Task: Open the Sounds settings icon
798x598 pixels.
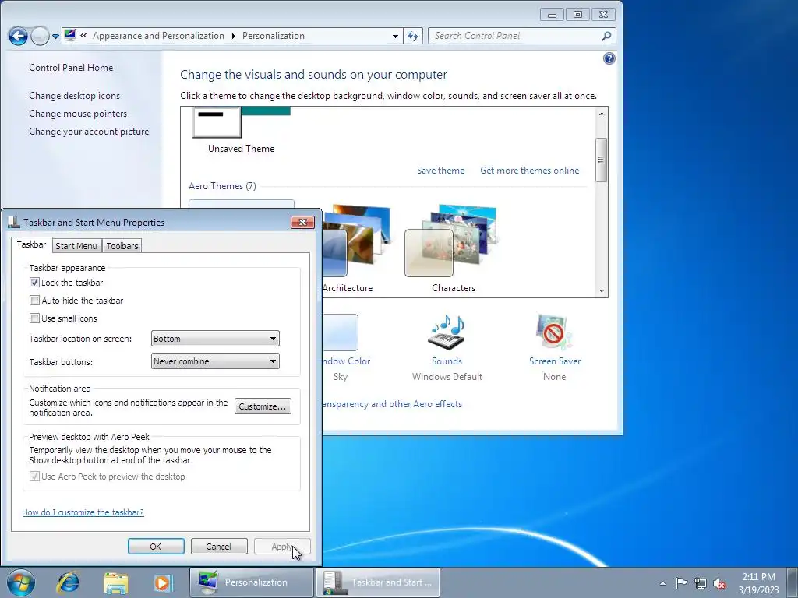Action: pyautogui.click(x=447, y=332)
